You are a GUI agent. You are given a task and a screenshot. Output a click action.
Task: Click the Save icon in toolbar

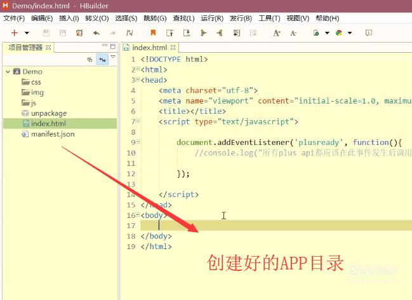pos(46,33)
